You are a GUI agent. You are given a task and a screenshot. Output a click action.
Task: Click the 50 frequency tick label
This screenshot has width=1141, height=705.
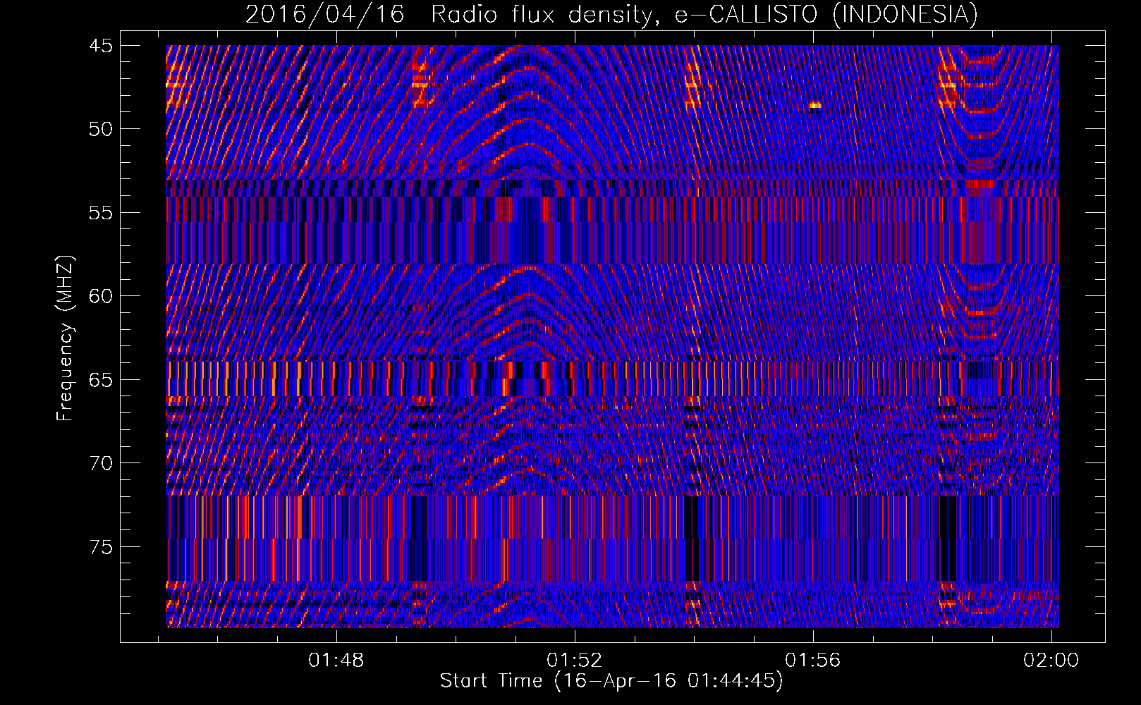(100, 129)
